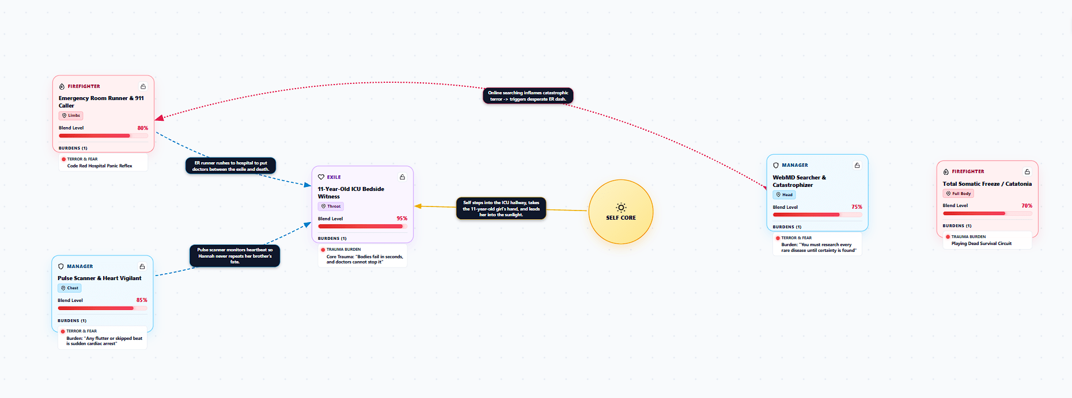Click the Pulse Scanner blend level bar
This screenshot has width=1072, height=398.
click(x=103, y=308)
